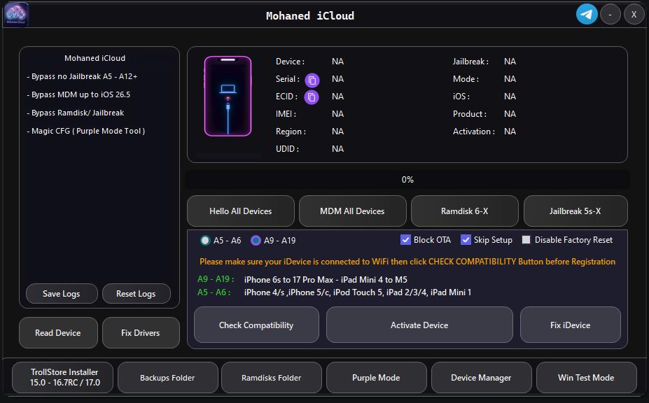Viewport: 649px width, 403px height.
Task: Open the Backups Folder
Action: point(167,377)
